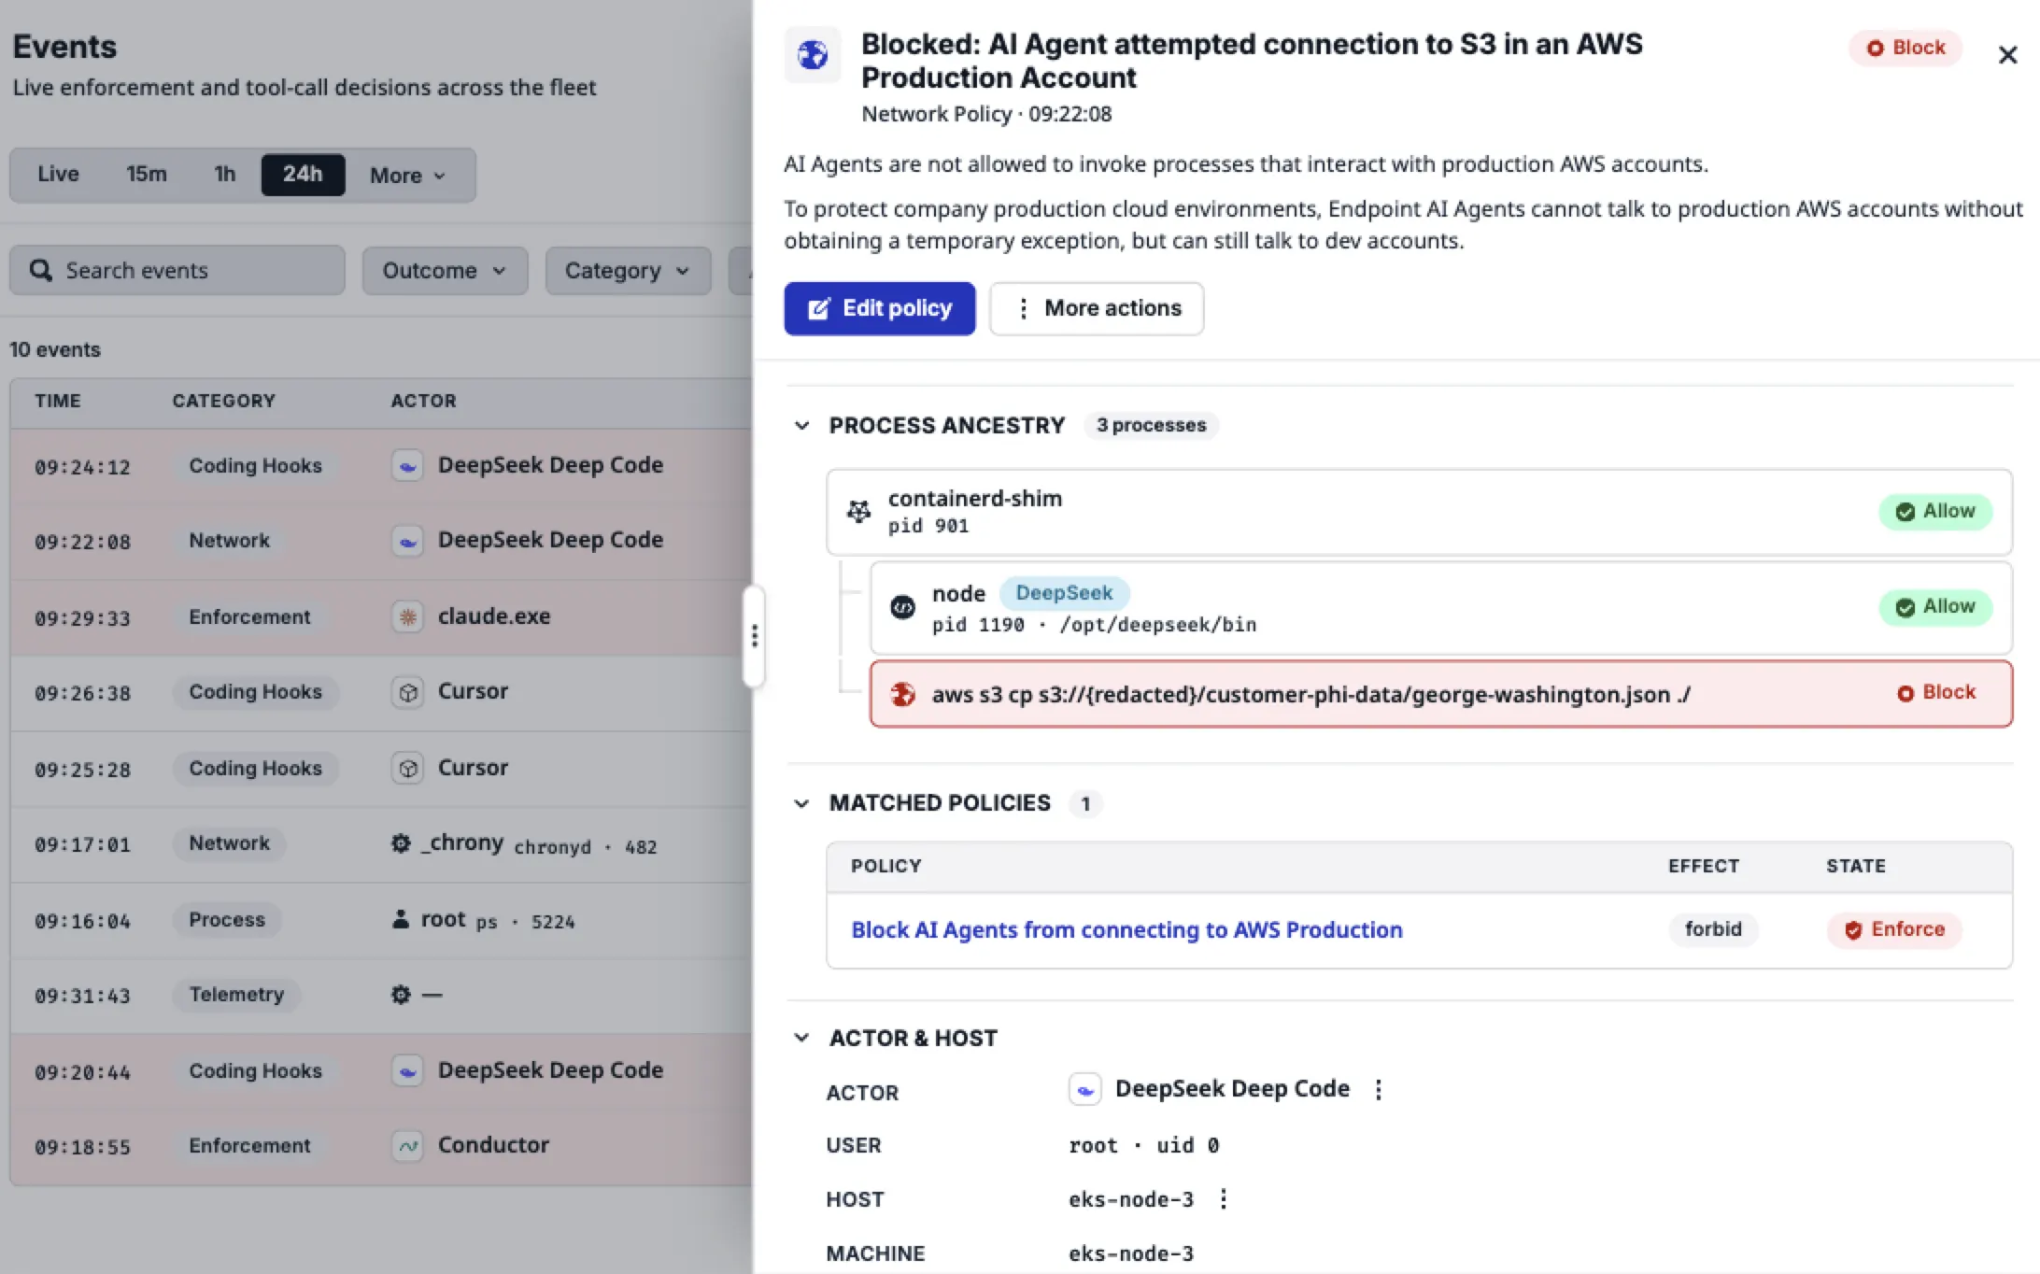Click the Enforce state badge
Viewport: 2040px width, 1274px height.
click(1894, 929)
